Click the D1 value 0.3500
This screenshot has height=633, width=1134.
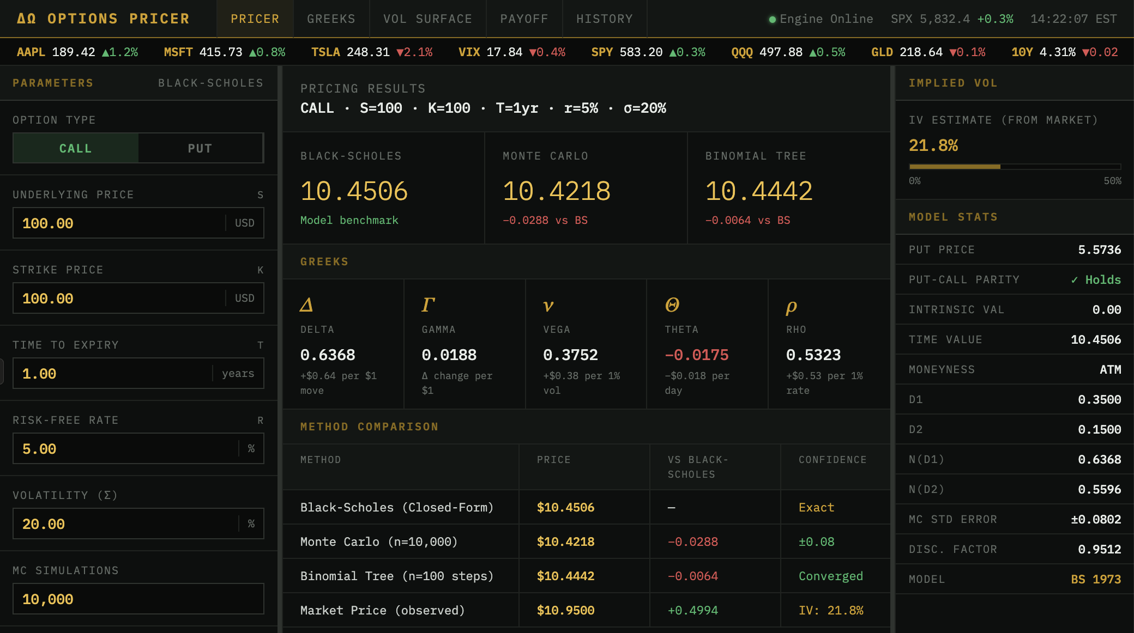click(x=1099, y=399)
